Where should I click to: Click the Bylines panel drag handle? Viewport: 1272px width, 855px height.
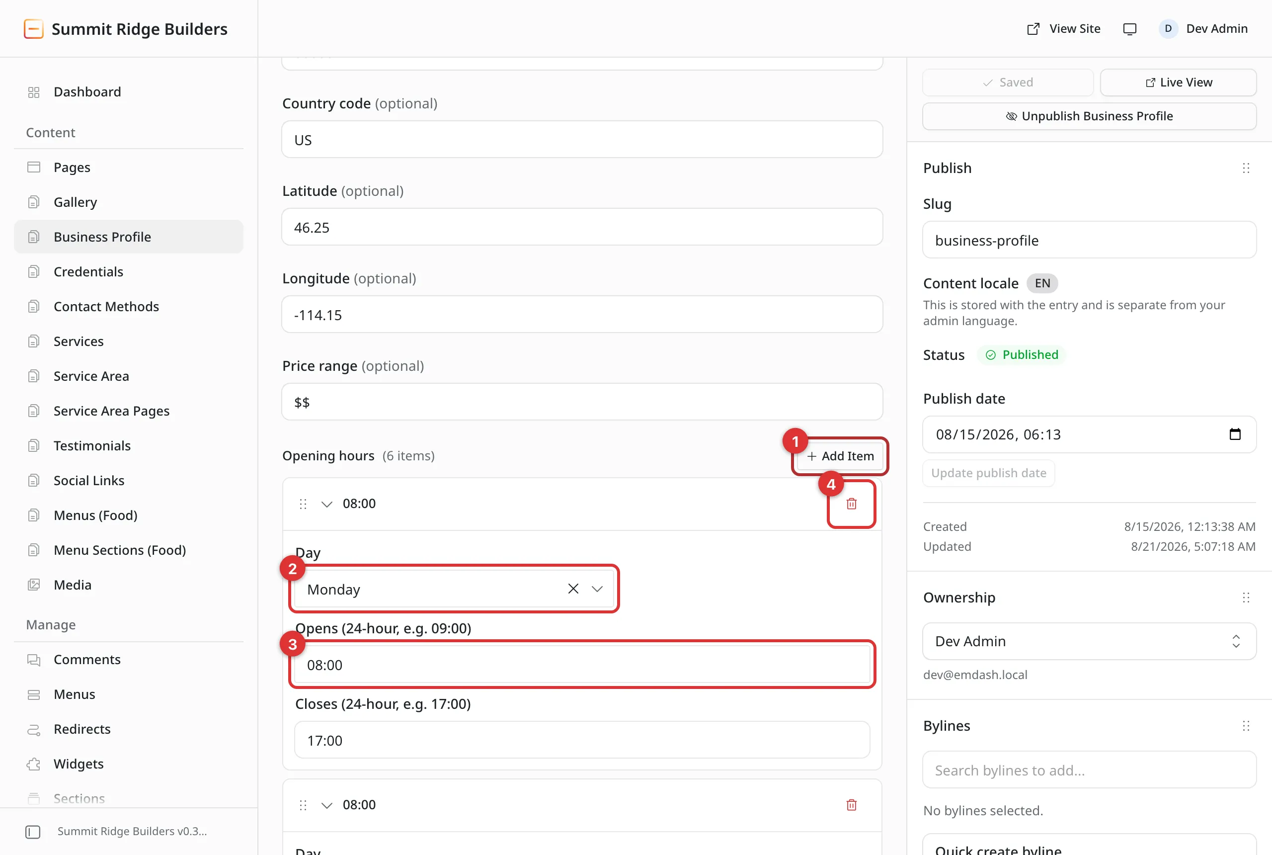pyautogui.click(x=1246, y=726)
